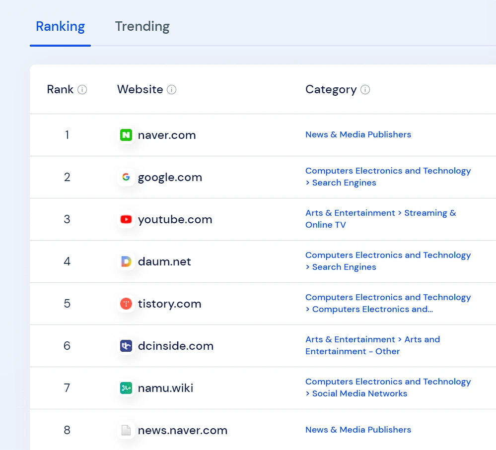
Task: Click the Website column header
Action: (x=140, y=90)
